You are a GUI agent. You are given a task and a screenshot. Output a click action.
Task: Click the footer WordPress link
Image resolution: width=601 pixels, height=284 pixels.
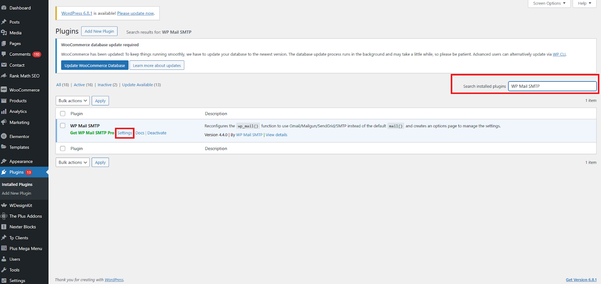[x=114, y=280]
